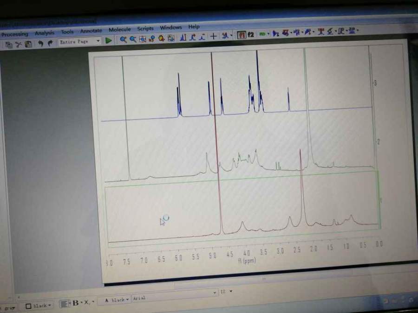418x313 pixels.
Task: Click the Cut spectrum region icon
Action: [225, 36]
